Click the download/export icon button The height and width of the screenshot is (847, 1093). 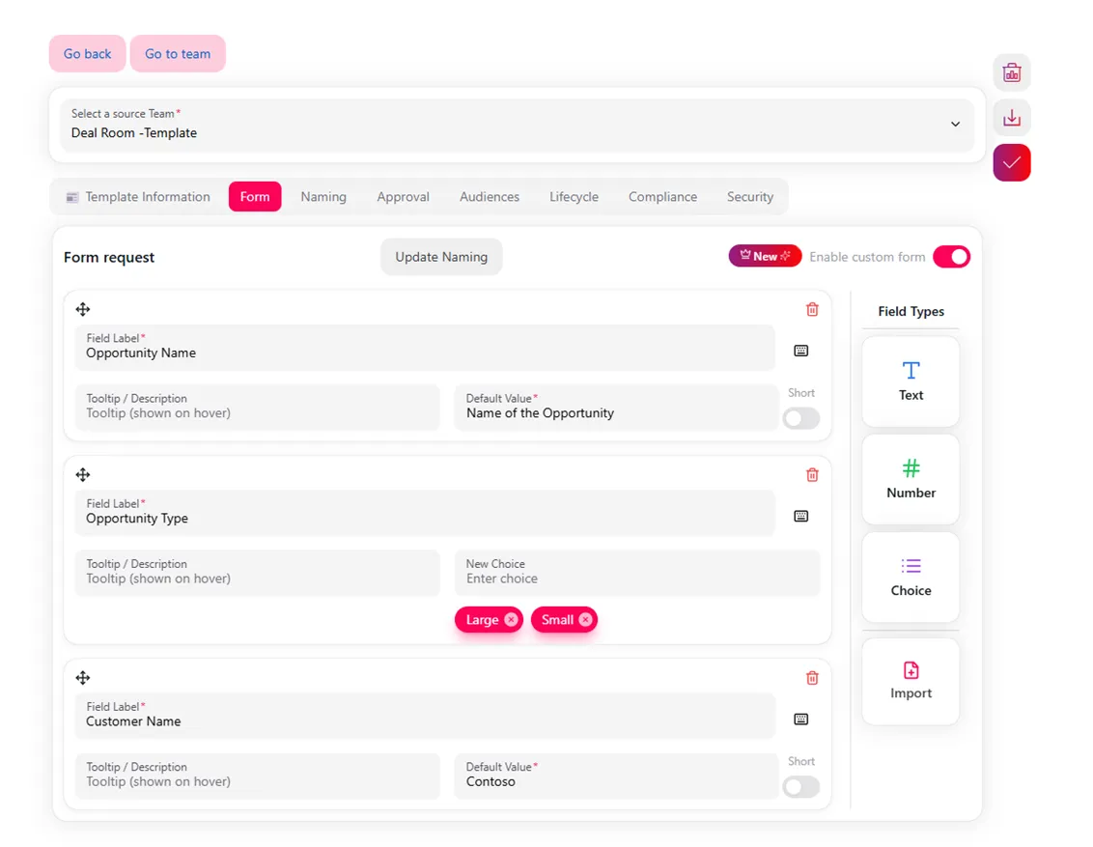(1012, 118)
